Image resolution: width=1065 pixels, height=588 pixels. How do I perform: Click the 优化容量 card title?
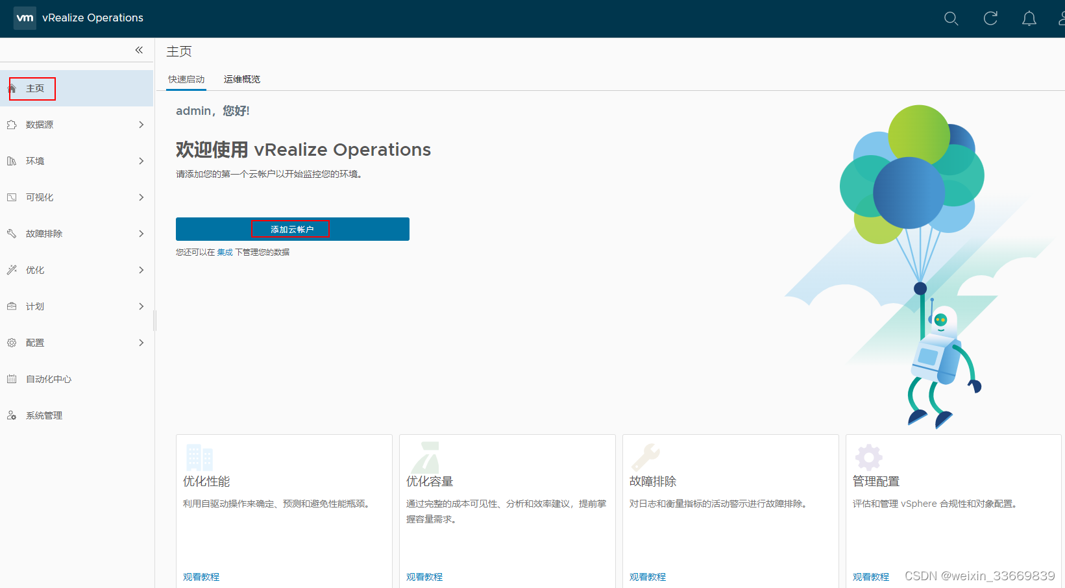pos(430,482)
